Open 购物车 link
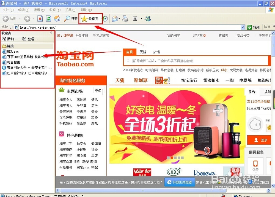275x197 pixels. pos(199,36)
